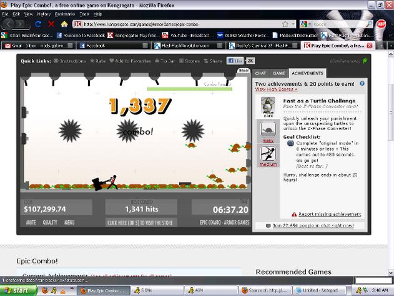The width and height of the screenshot is (394, 296).
Task: Go to the home page via house icon
Action: pos(64,24)
